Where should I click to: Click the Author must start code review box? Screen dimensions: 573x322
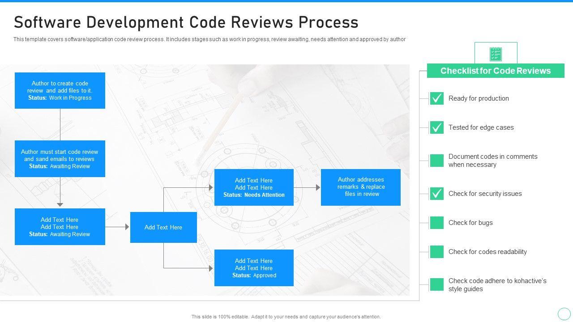coord(60,159)
